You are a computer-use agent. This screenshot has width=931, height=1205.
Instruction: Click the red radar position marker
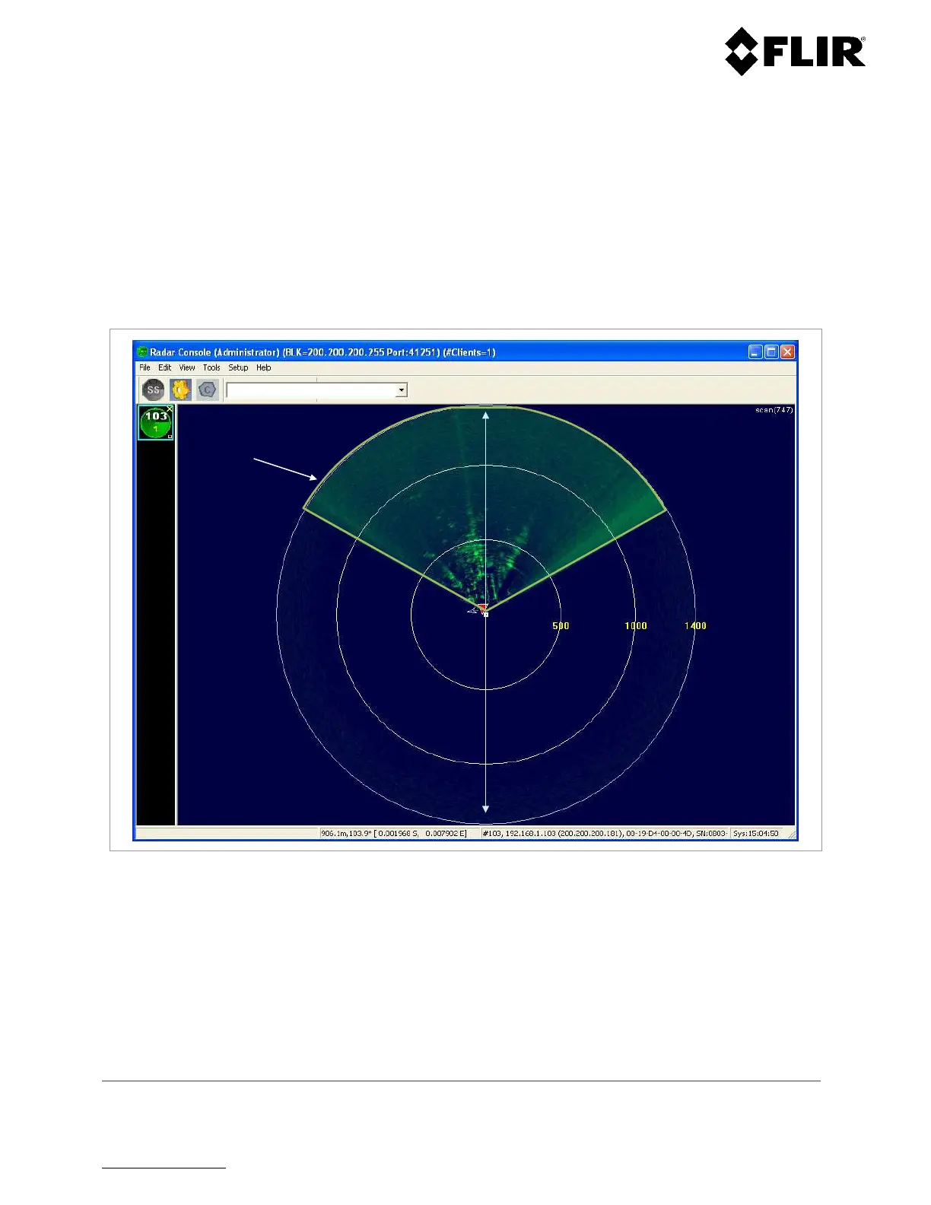click(x=482, y=608)
